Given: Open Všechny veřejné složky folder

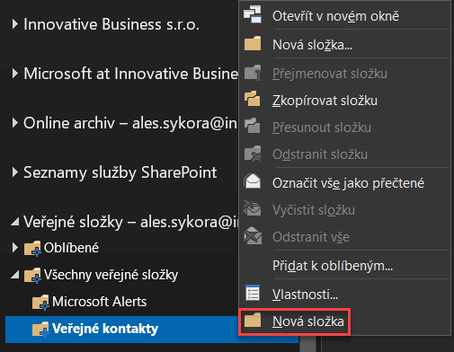Looking at the screenshot, I should [x=111, y=275].
